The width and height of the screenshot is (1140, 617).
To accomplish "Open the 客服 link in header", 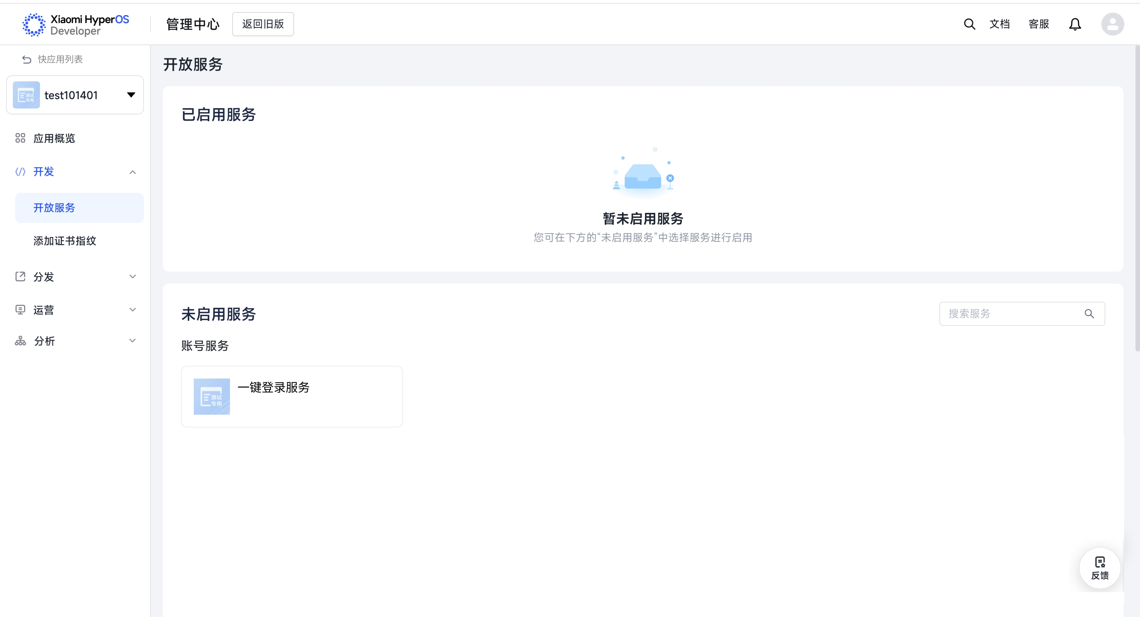I will [x=1038, y=24].
